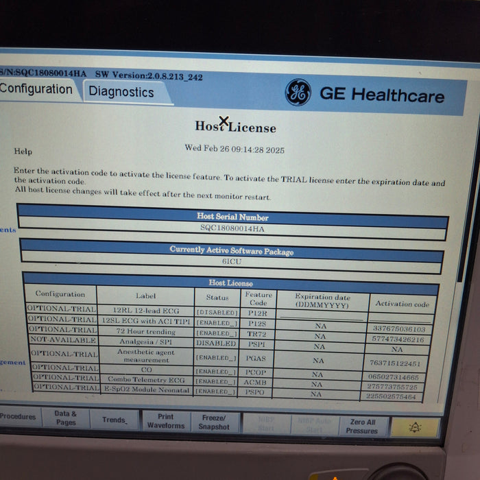Select status field for 12RL 12-lead ECG

(x=217, y=312)
